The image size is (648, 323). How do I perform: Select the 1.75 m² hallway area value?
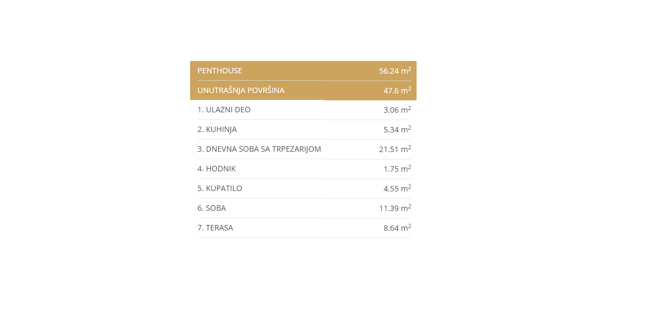[397, 169]
